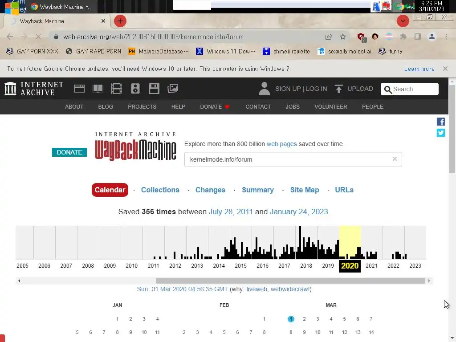Open the Internet Archive audio speaker icon

[135, 89]
